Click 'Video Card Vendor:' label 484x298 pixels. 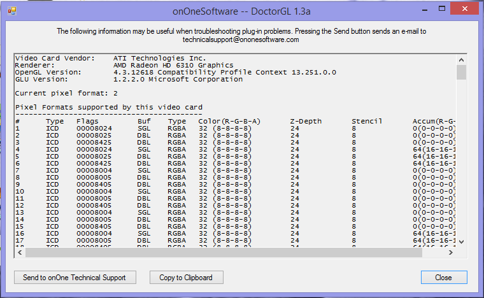(x=55, y=59)
